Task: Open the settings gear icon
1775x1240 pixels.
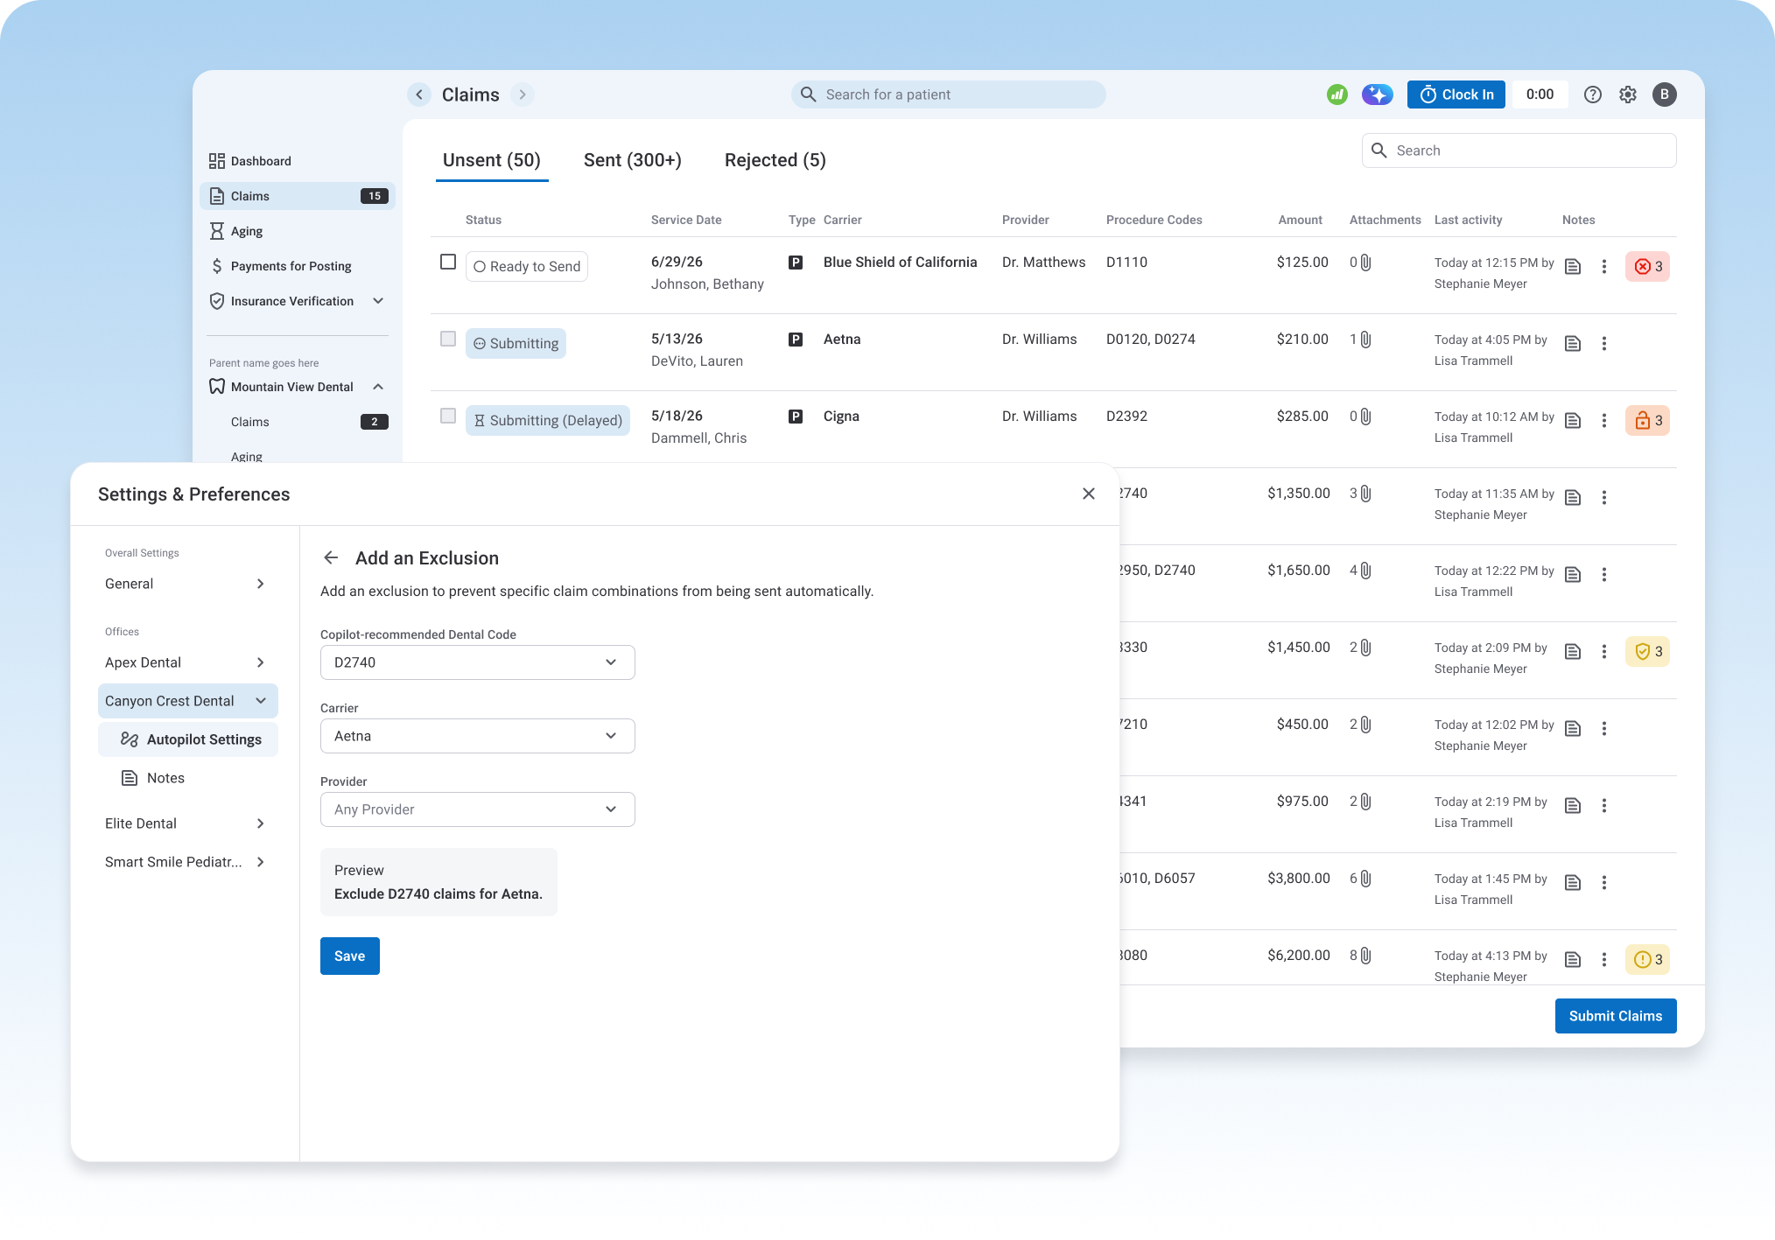Action: point(1628,95)
